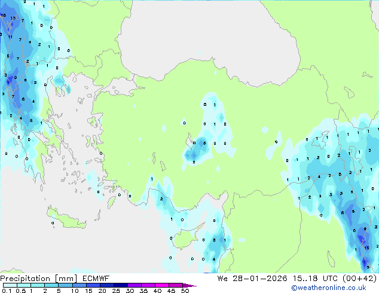Click the '(00+42)' forecast offset text
Viewport: 379px width, 293px height.
pyautogui.click(x=360, y=279)
